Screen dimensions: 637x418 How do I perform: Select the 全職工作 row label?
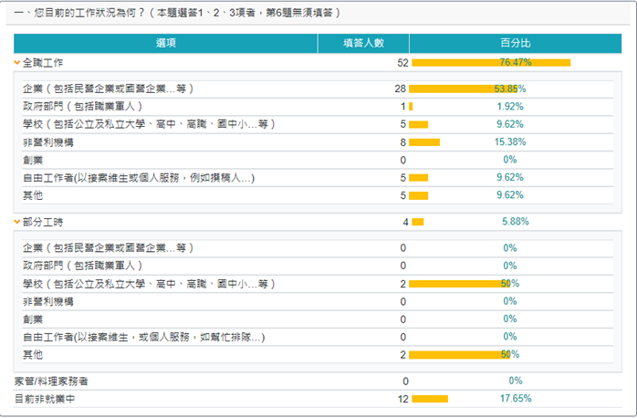[x=43, y=62]
